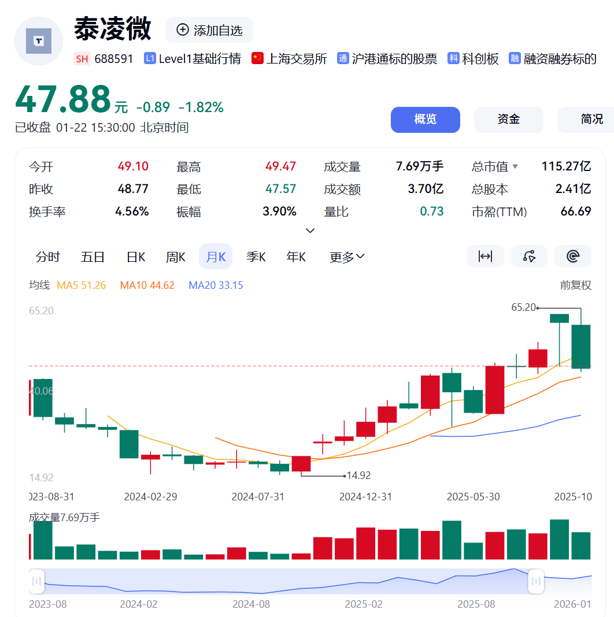Click the 科 科创板 badge icon
Image resolution: width=614 pixels, height=617 pixels.
pyautogui.click(x=453, y=58)
